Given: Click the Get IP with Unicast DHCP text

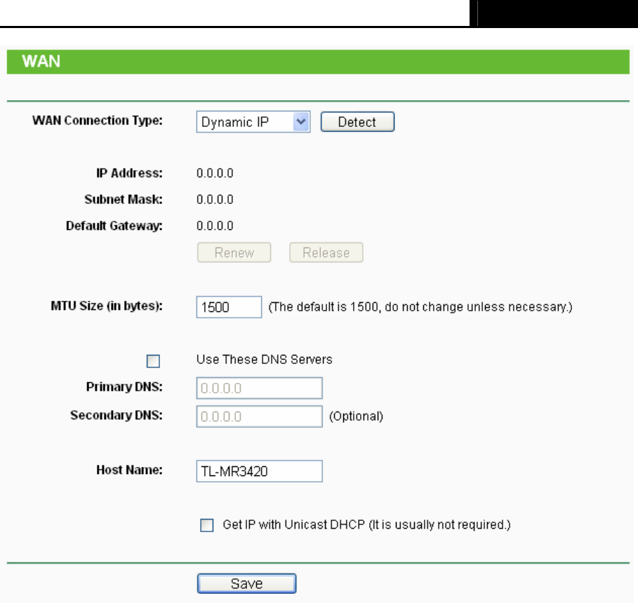Looking at the screenshot, I should [366, 525].
